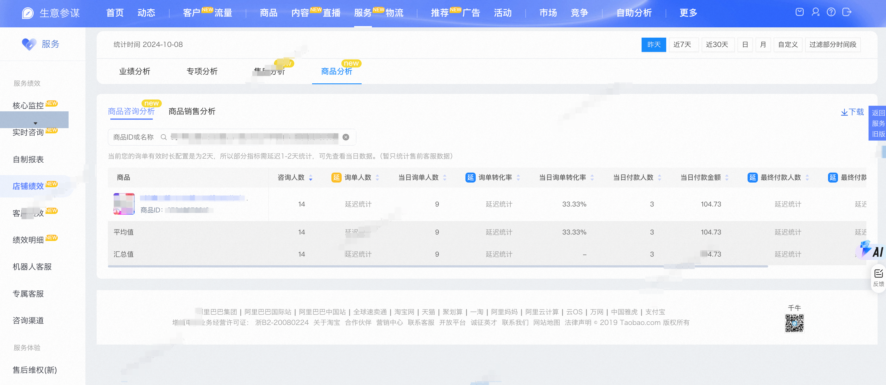Click 返回服务旧版 side button

877,123
